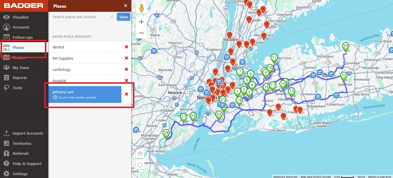
Task: Select the Pet Supplies saved search
Action: [x=85, y=58]
